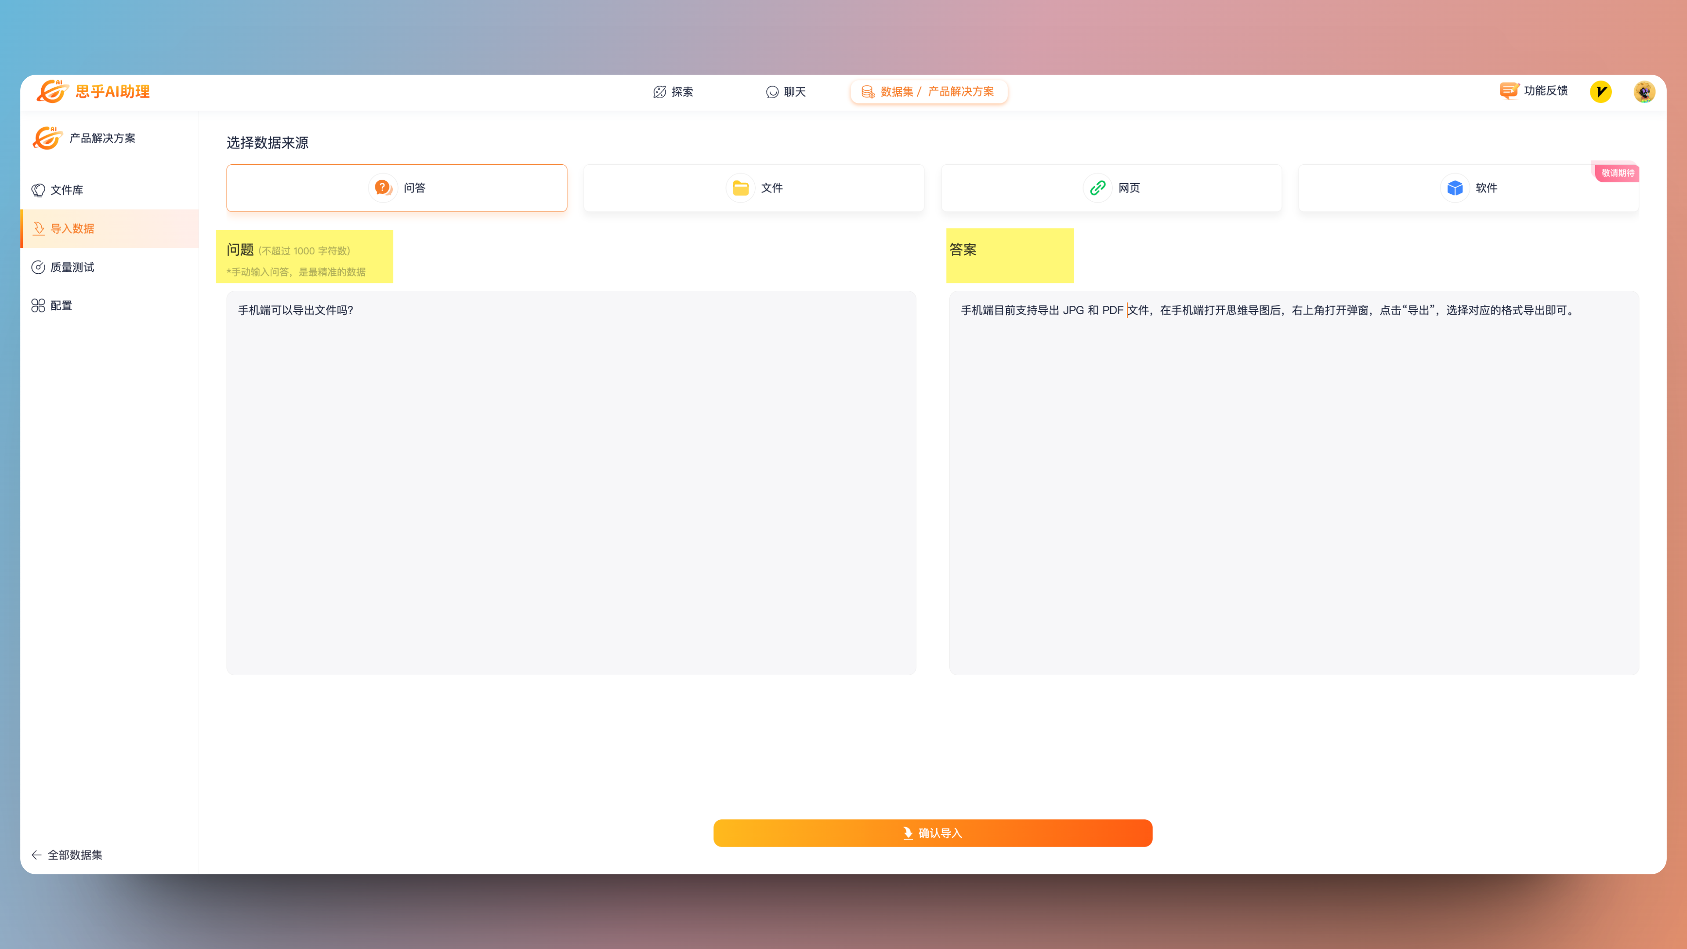Select 问答 as data source
Image resolution: width=1687 pixels, height=949 pixels.
click(397, 188)
